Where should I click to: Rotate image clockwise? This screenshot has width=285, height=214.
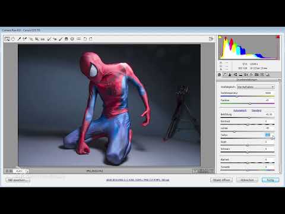click(x=91, y=39)
